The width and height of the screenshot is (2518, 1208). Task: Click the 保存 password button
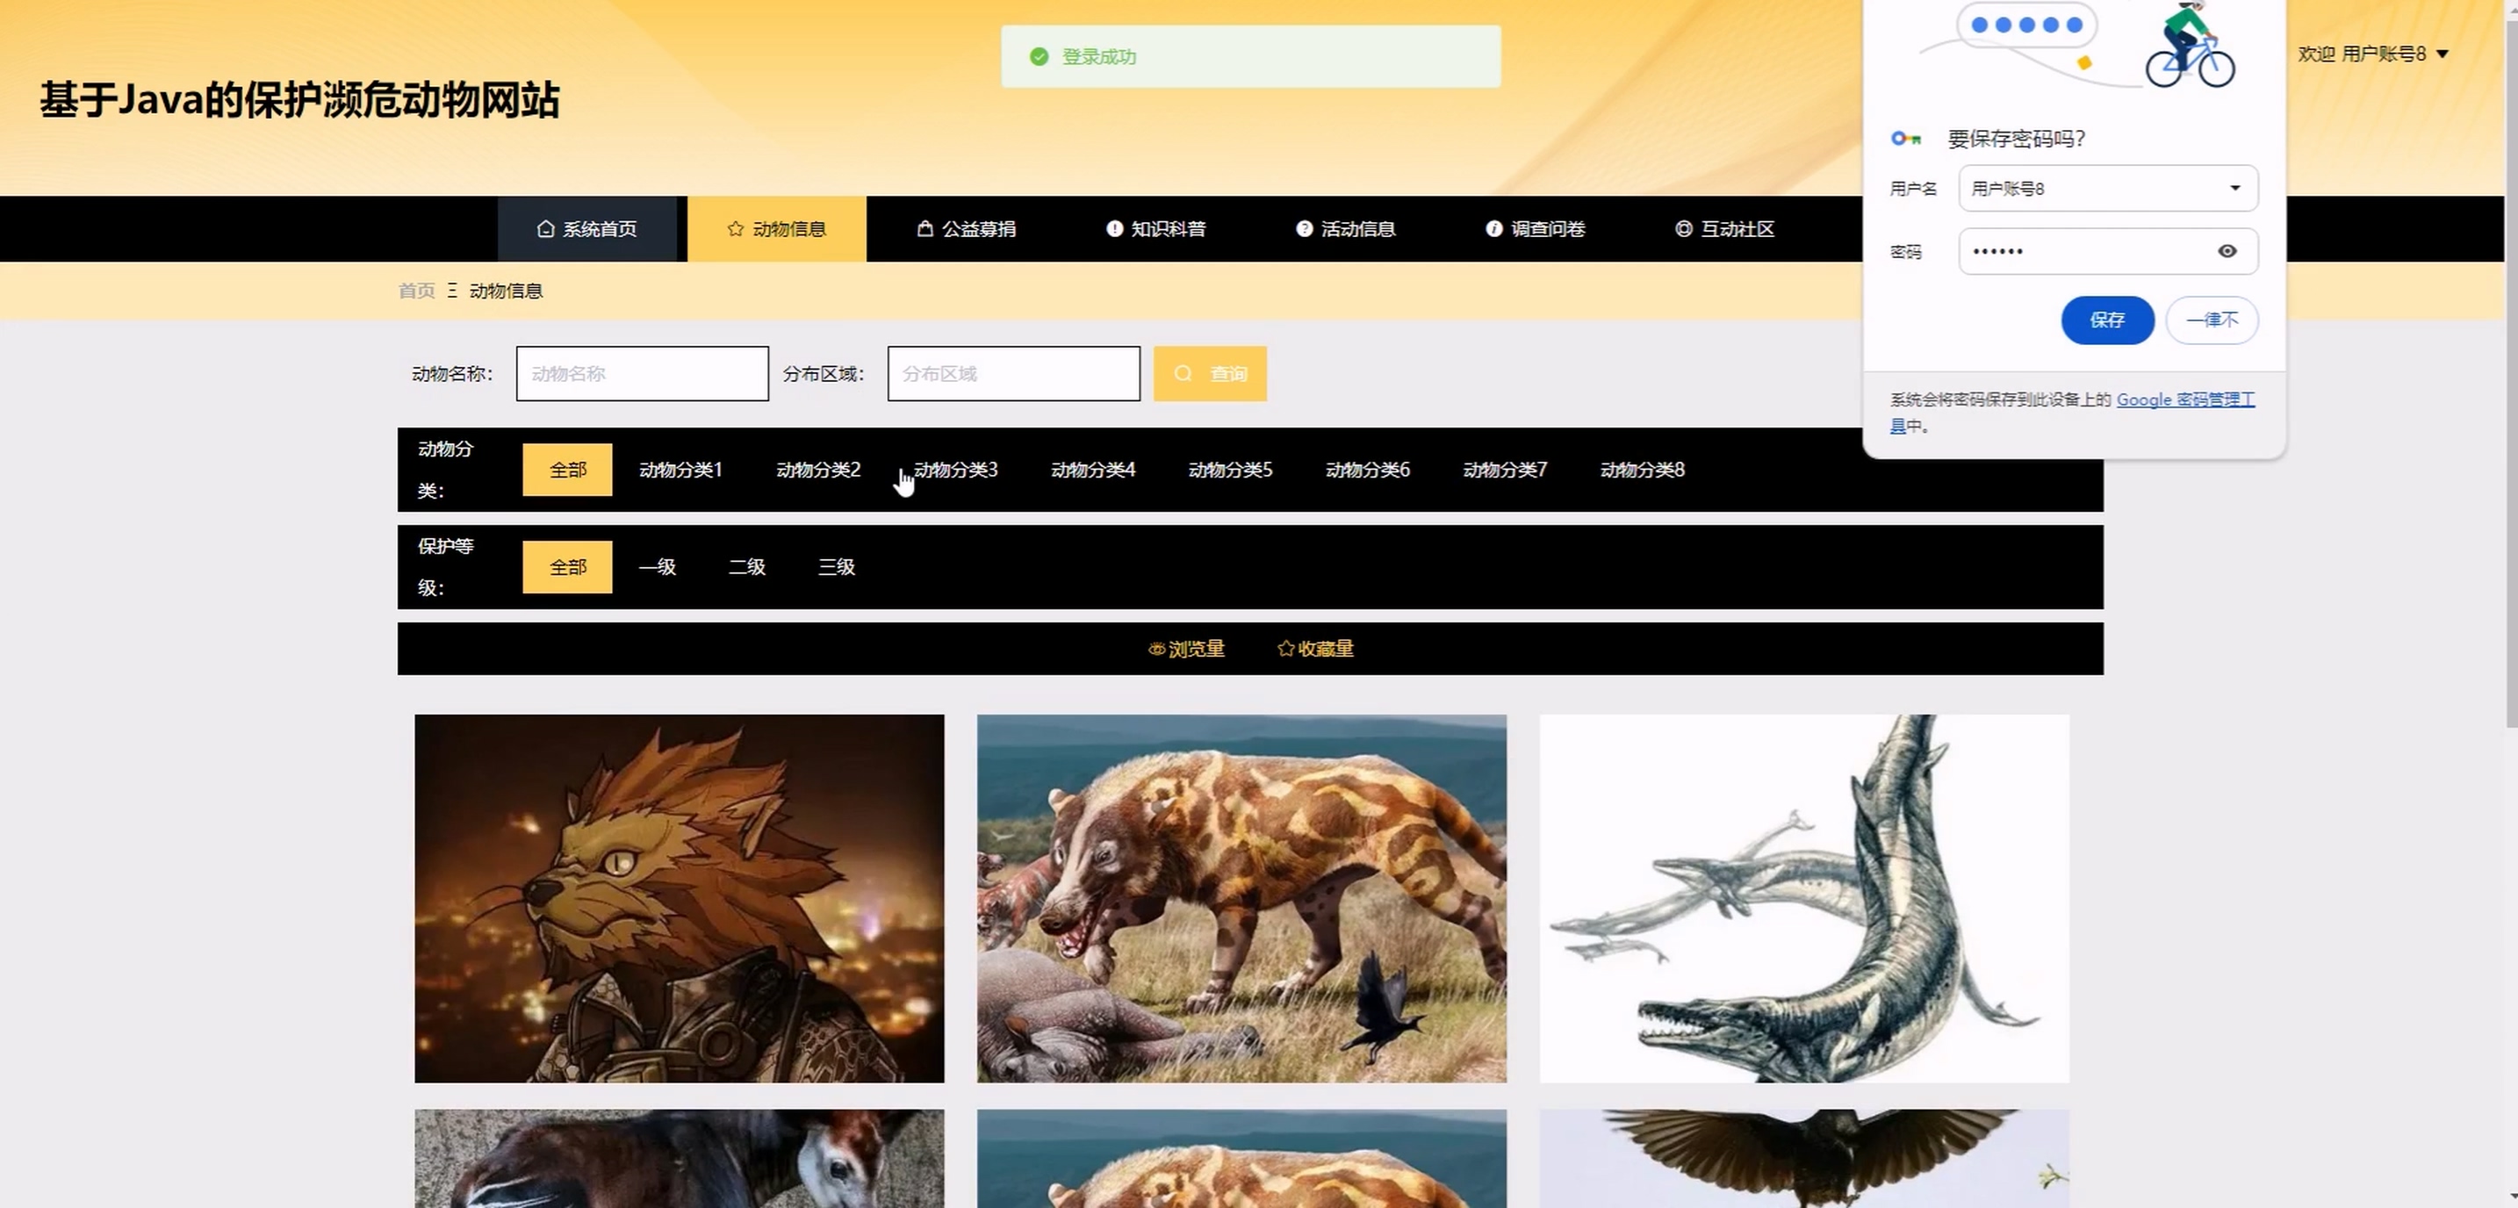point(2106,320)
